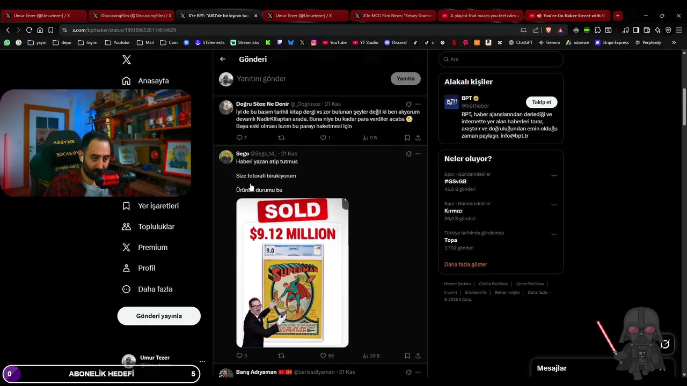Switch to DiscussingFilm browser tab
Viewport: 687px width, 386px height.
pyautogui.click(x=132, y=16)
